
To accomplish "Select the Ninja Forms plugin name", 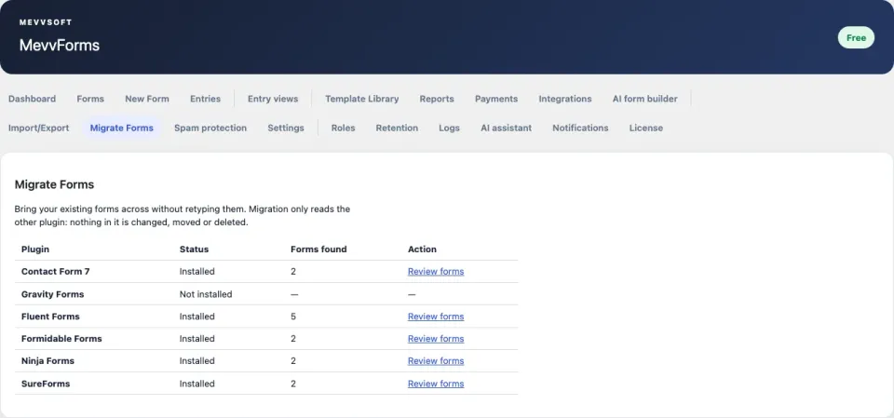I will click(47, 361).
